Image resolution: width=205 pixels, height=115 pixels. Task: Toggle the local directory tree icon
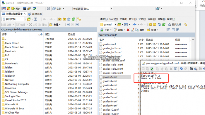79,19
